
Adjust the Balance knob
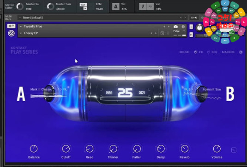34,149
